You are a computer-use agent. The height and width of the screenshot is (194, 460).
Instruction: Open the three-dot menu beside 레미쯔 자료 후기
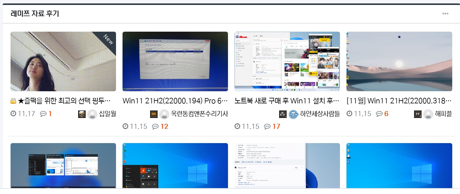click(445, 14)
